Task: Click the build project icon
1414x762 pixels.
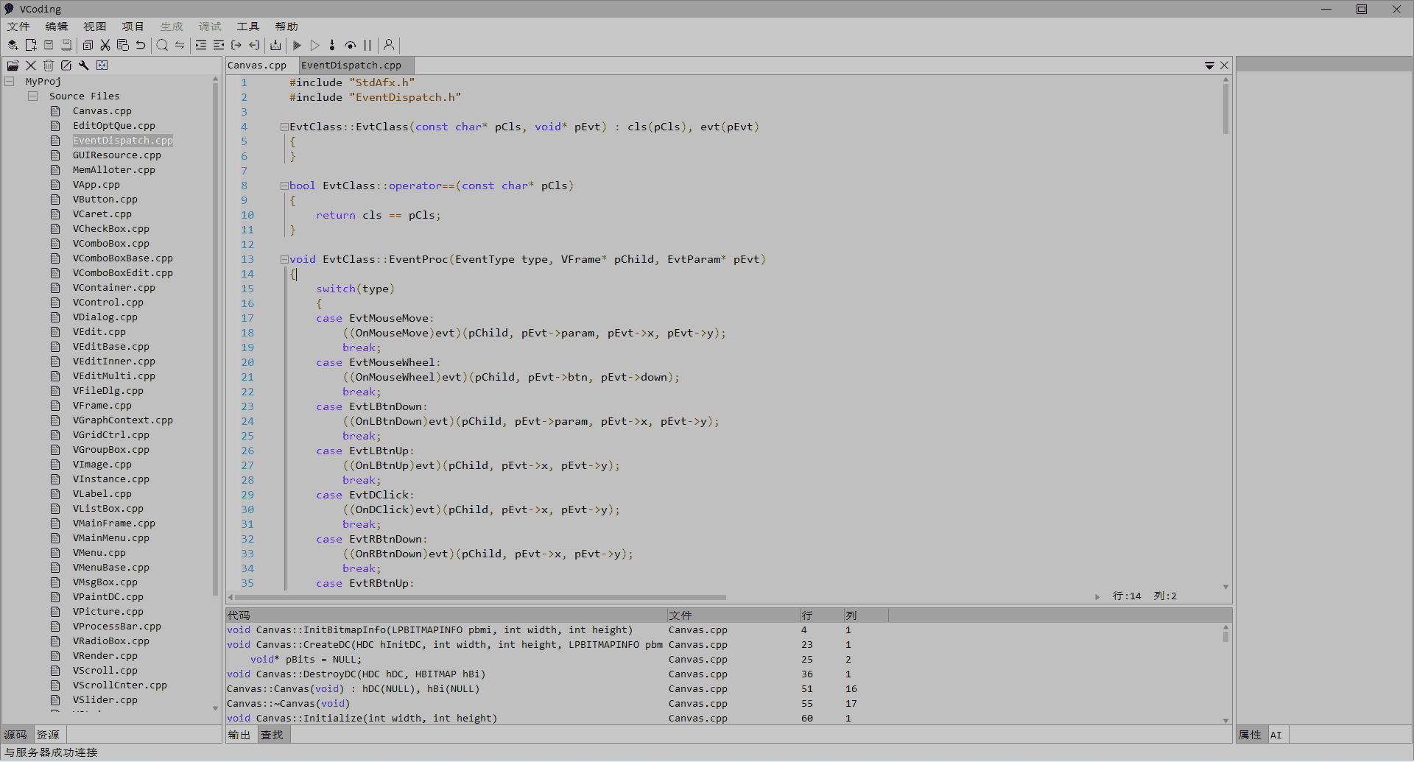Action: pos(275,45)
